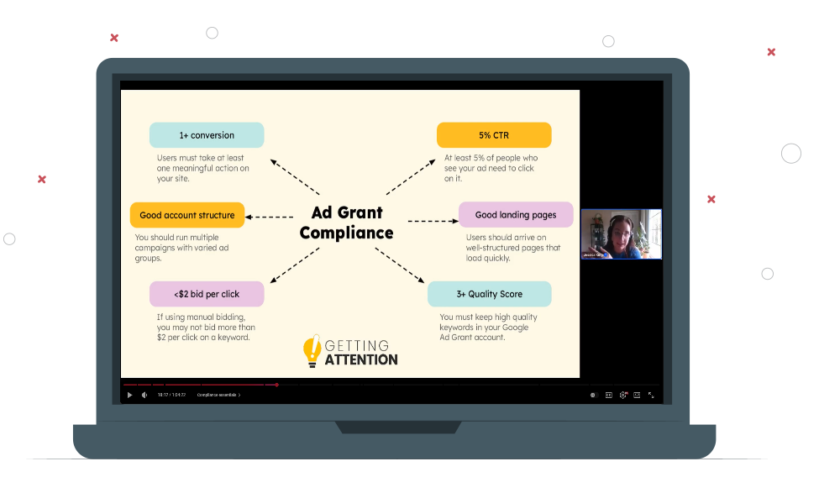Image resolution: width=819 pixels, height=498 pixels.
Task: Switch to theater mode view
Action: pos(637,395)
